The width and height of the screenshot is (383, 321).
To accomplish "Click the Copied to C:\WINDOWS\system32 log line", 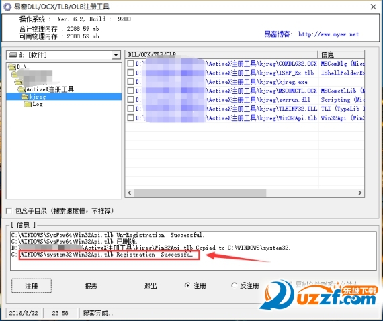I will pos(151,248).
